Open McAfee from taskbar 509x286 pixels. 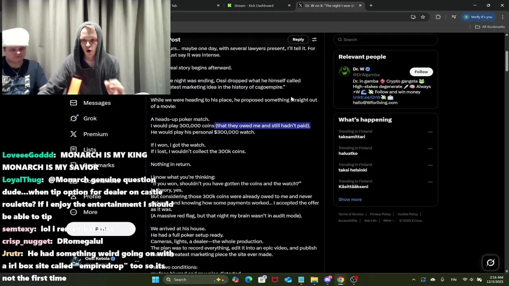point(275,280)
